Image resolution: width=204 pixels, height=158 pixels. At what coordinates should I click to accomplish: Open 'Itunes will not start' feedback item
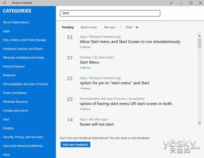point(97,124)
